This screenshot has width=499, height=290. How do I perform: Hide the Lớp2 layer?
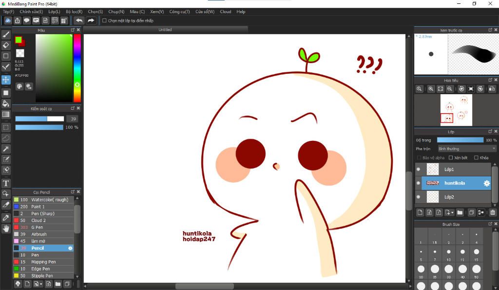(419, 197)
